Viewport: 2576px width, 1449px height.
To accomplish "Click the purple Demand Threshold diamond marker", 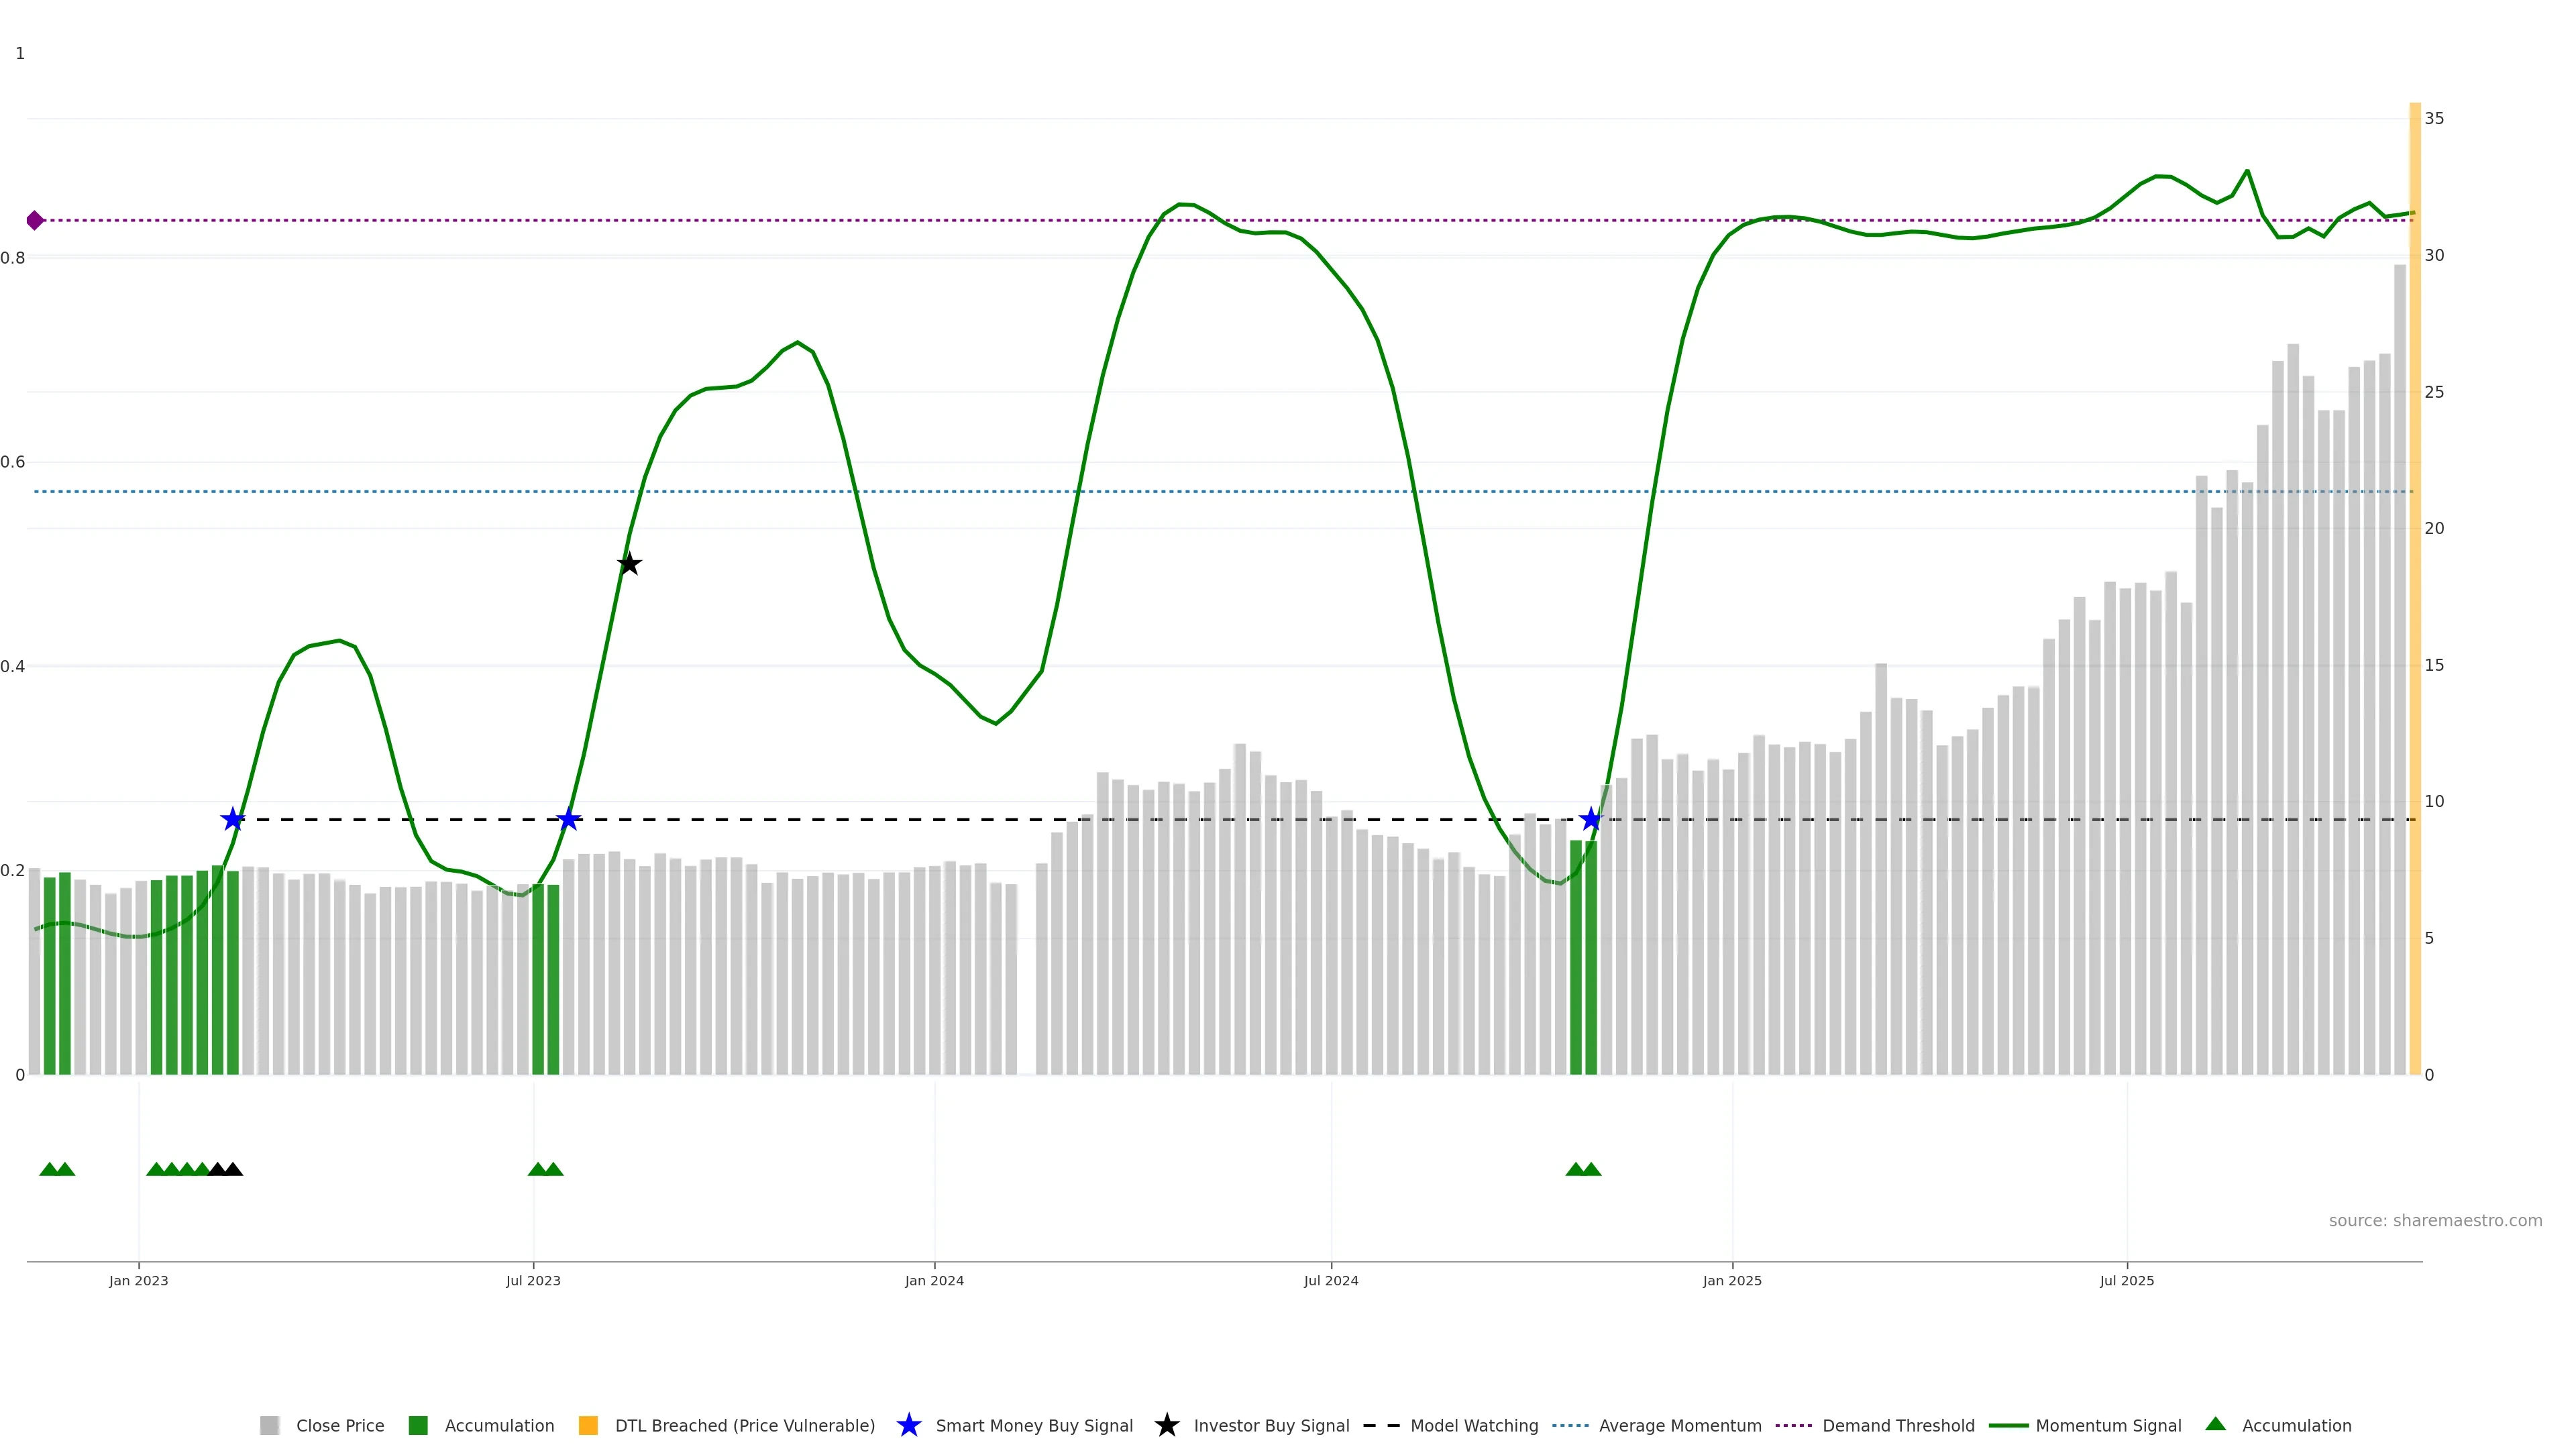I will (35, 220).
